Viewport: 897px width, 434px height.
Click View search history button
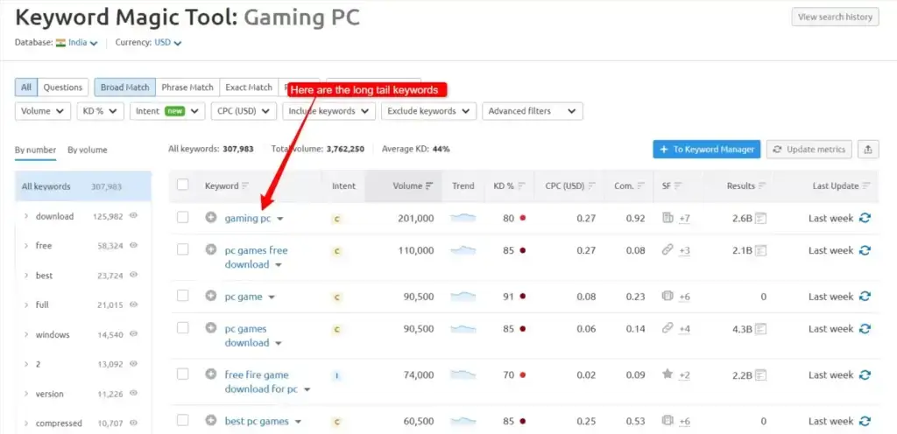click(x=835, y=17)
